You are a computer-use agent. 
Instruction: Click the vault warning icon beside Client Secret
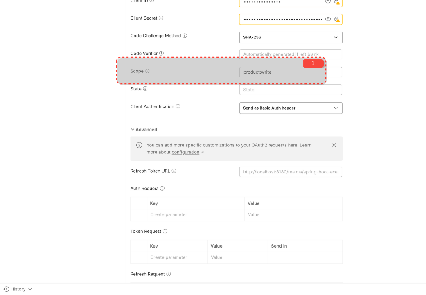336,19
